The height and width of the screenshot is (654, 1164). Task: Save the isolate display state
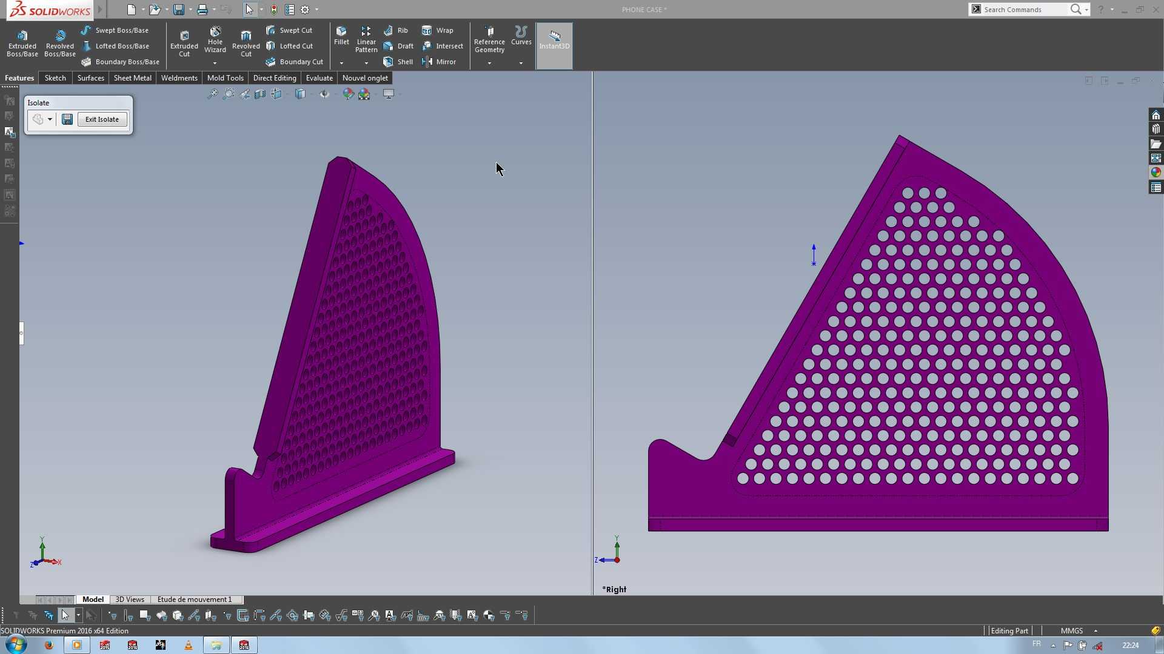pyautogui.click(x=67, y=119)
